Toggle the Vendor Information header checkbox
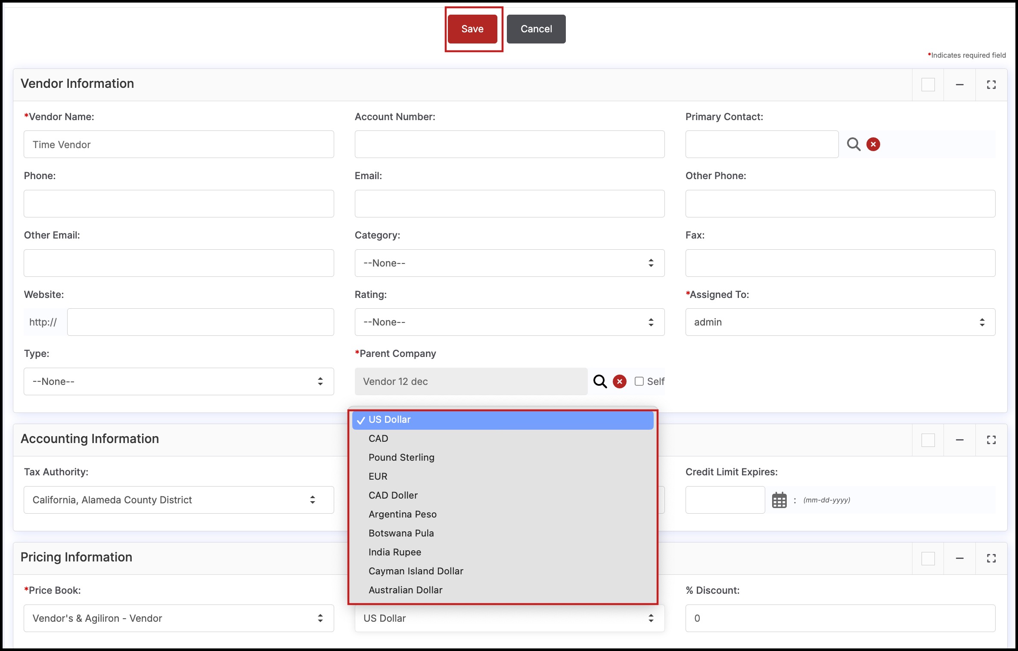 tap(928, 85)
